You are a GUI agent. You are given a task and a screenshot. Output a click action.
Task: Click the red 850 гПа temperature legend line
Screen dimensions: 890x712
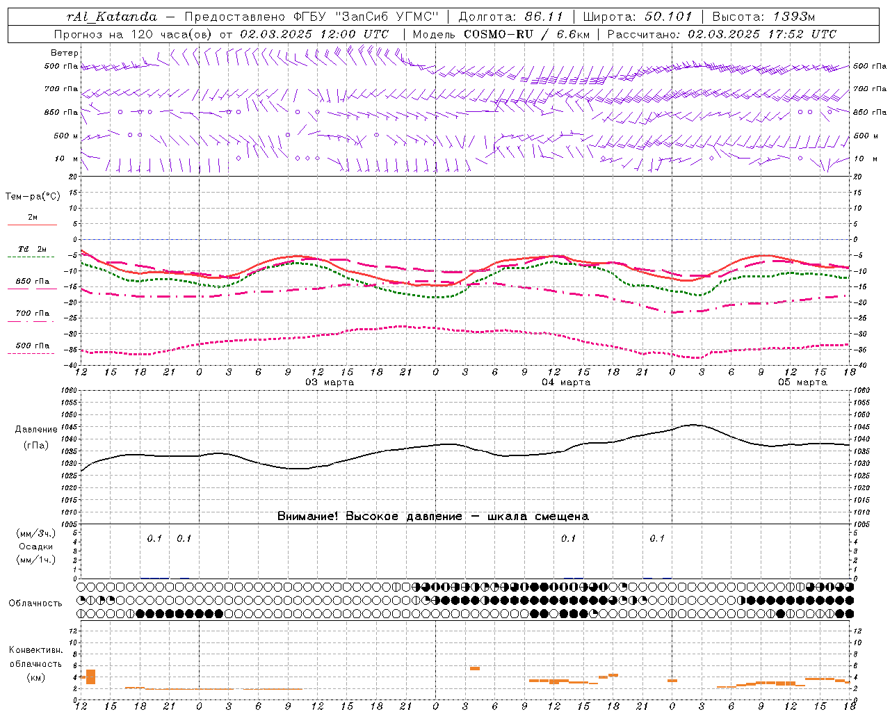click(32, 289)
